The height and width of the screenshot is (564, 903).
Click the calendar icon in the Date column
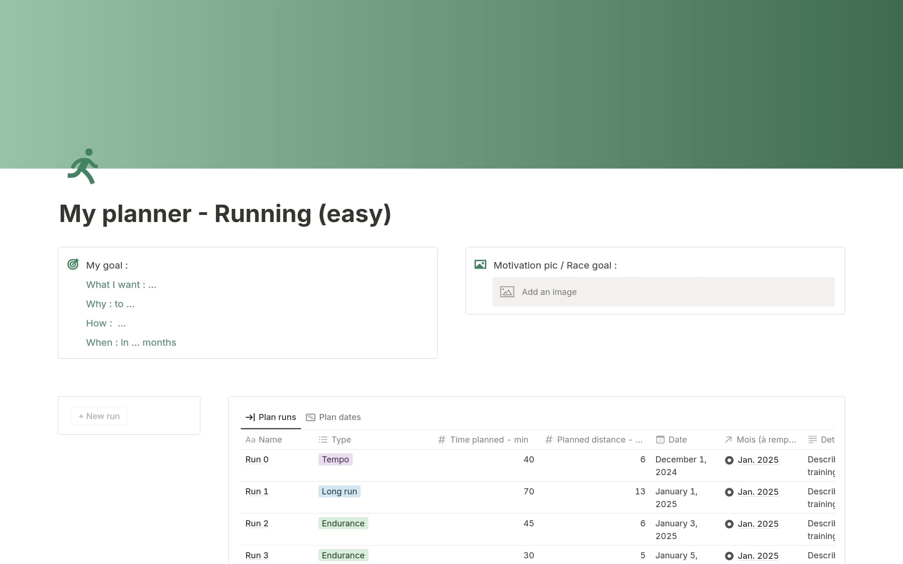[660, 439]
